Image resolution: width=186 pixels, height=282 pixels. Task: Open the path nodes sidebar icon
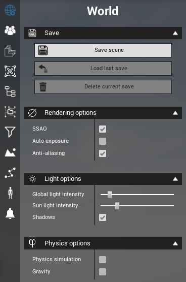tap(10, 173)
